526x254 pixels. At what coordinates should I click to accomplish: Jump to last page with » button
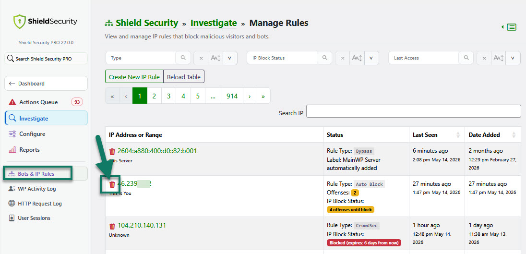point(263,96)
